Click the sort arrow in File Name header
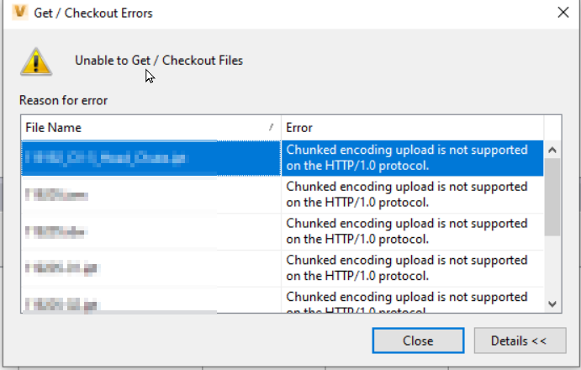This screenshot has width=581, height=370. pos(271,127)
